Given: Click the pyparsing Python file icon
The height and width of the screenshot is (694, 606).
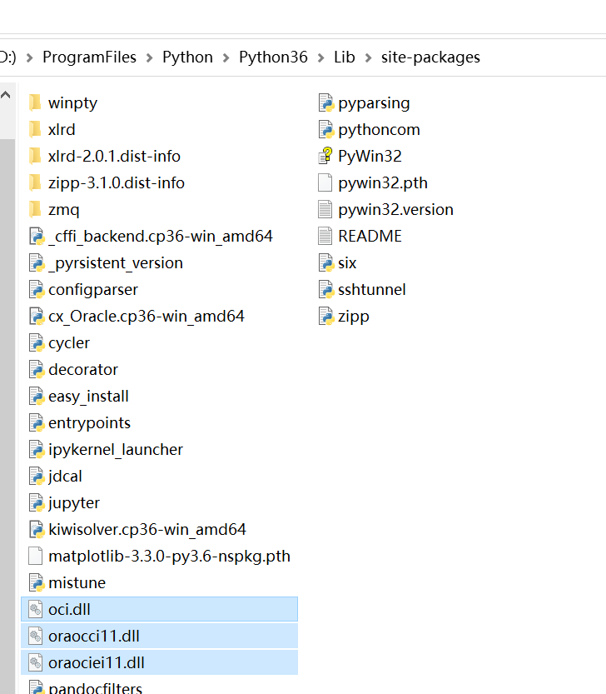Looking at the screenshot, I should coord(326,102).
